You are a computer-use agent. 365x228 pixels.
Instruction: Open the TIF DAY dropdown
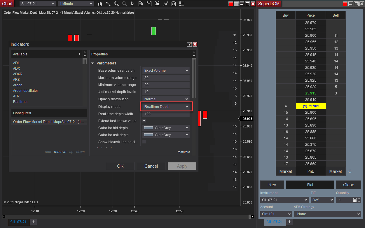(322, 200)
